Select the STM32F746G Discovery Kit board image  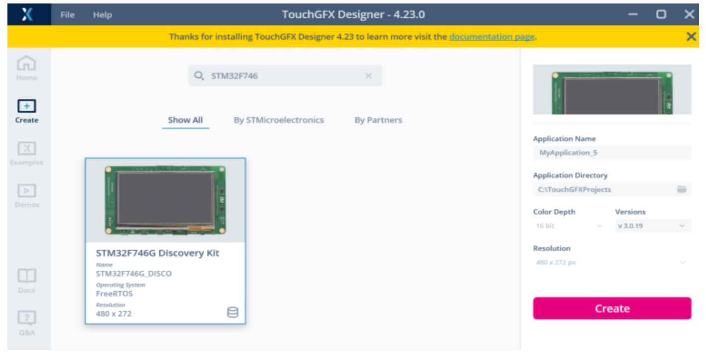165,200
